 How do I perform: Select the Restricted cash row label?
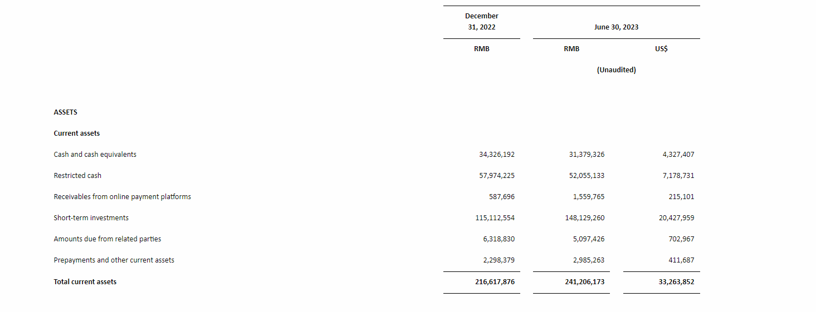(77, 176)
